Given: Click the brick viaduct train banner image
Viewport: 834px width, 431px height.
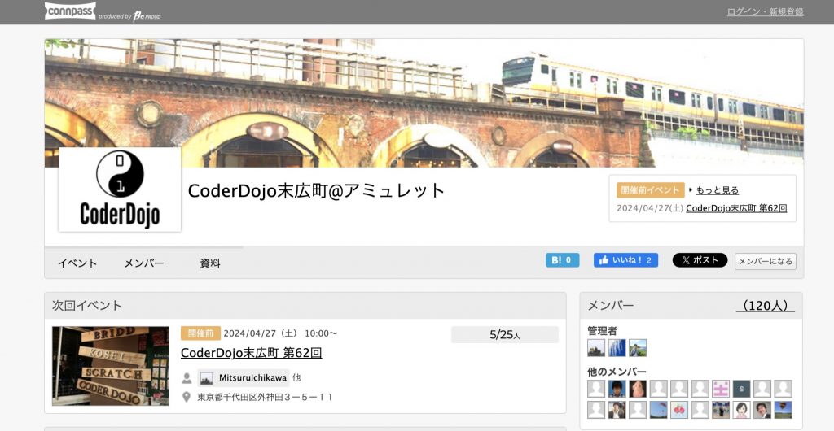Looking at the screenshot, I should click(x=424, y=103).
